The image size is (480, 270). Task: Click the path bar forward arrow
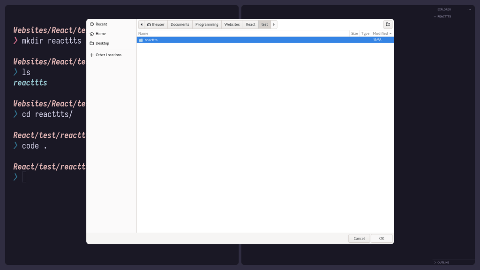coord(274,24)
